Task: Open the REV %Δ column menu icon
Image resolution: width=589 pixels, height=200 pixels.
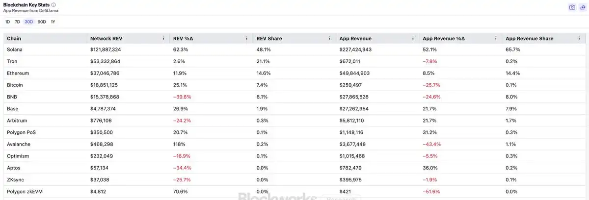Action: click(246, 38)
